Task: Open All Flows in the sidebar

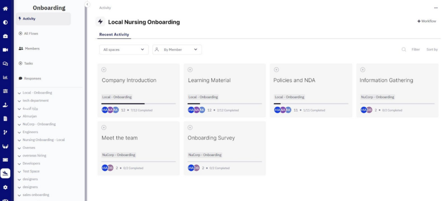Action: click(31, 34)
